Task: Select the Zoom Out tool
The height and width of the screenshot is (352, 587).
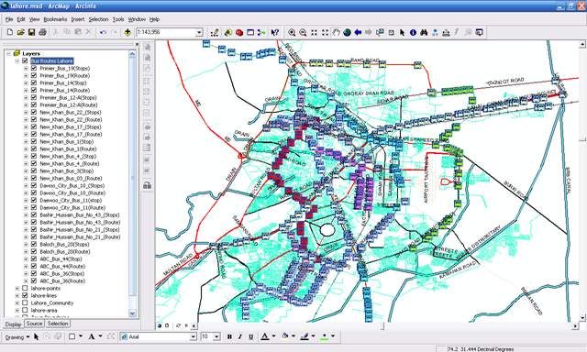Action: (303, 33)
